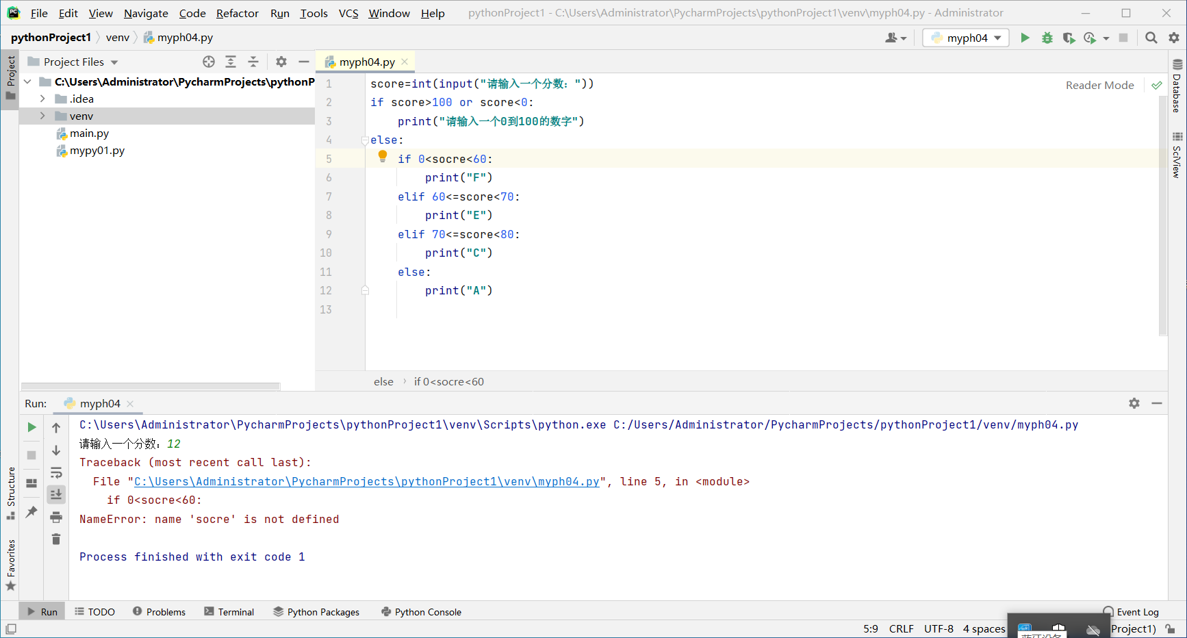1187x638 pixels.
Task: Start debugging with the bug icon
Action: point(1047,38)
